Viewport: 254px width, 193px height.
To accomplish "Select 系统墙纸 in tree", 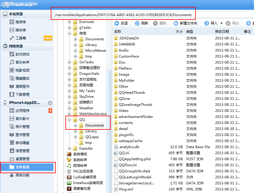I will pos(80,154).
